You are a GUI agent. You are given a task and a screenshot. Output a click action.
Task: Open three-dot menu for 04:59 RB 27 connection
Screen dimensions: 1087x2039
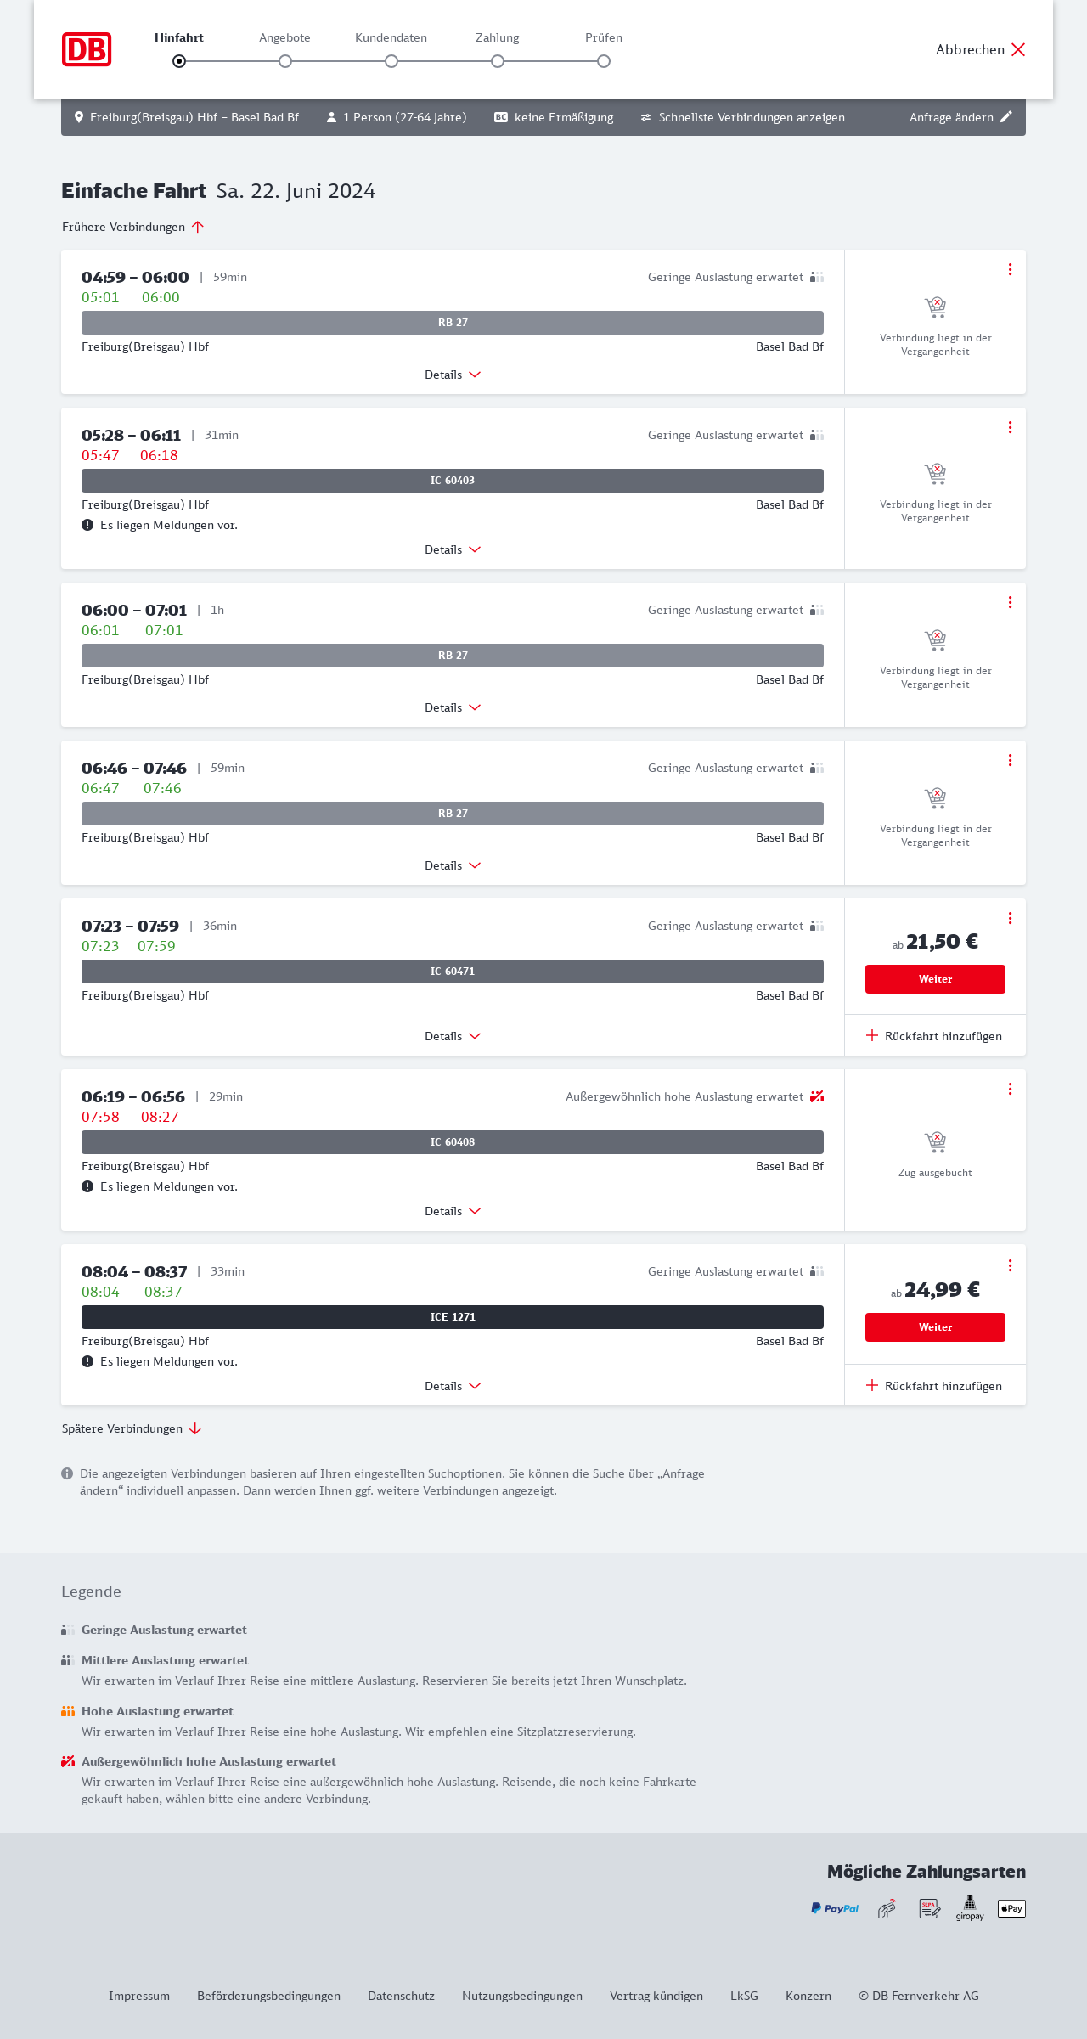[1010, 269]
